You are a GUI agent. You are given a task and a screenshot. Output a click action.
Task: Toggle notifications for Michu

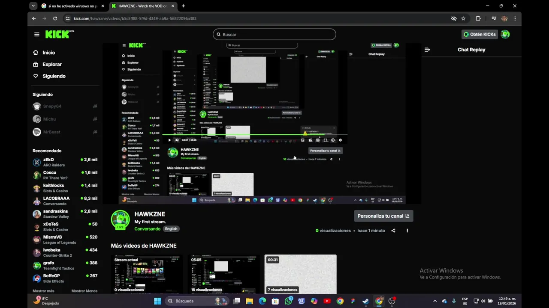(x=95, y=119)
